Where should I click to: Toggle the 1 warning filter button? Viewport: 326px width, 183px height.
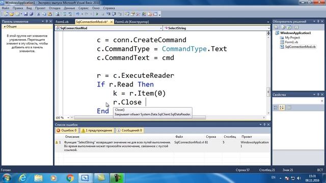97,130
